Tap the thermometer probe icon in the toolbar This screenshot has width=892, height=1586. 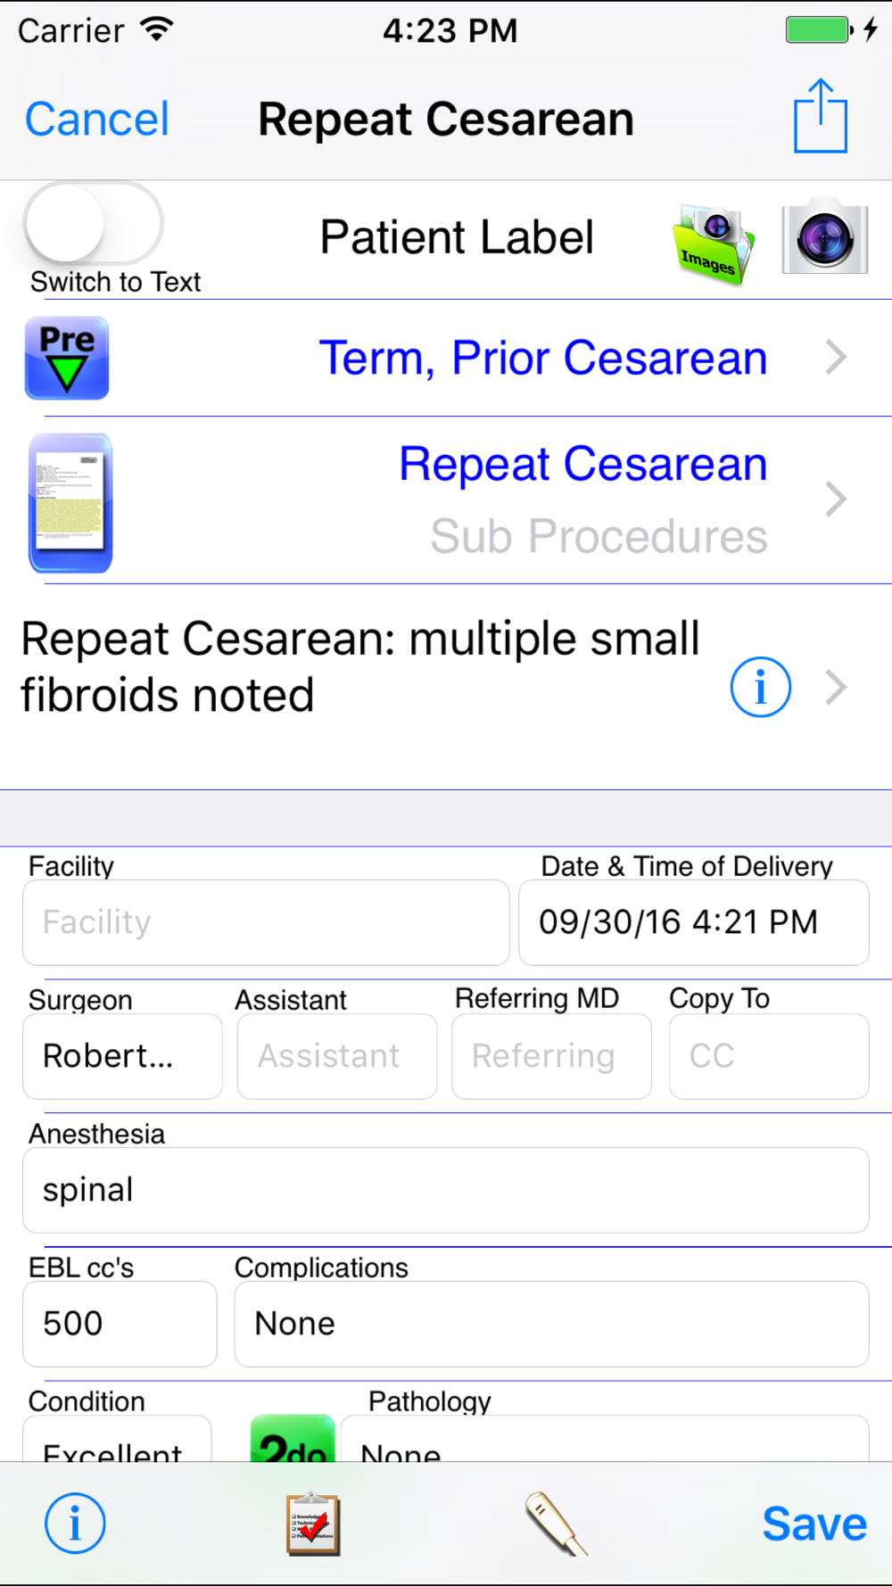click(x=556, y=1524)
